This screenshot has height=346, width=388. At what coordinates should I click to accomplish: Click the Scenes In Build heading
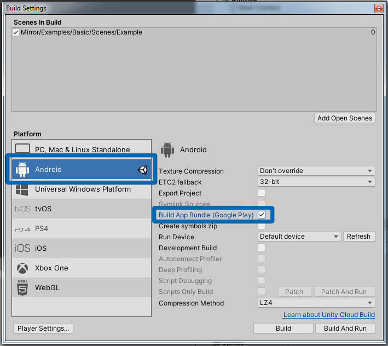38,22
